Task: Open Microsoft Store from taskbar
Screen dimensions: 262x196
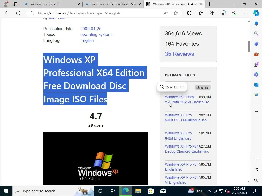Action: pos(150,191)
